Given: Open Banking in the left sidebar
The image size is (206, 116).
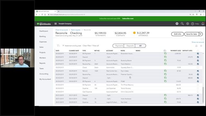Looking at the screenshot, I should pyautogui.click(x=42, y=36).
